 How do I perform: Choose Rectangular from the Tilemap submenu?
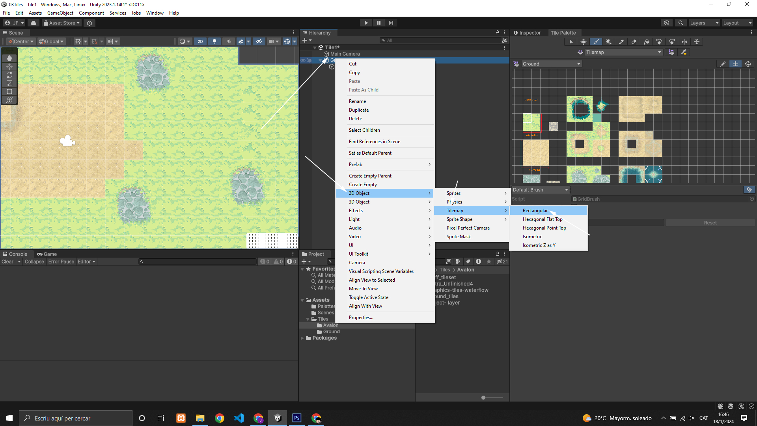click(535, 211)
